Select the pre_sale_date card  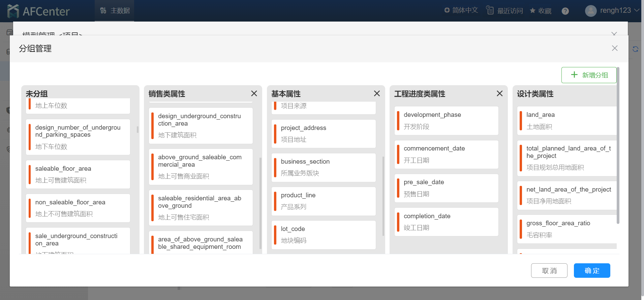[x=446, y=188]
